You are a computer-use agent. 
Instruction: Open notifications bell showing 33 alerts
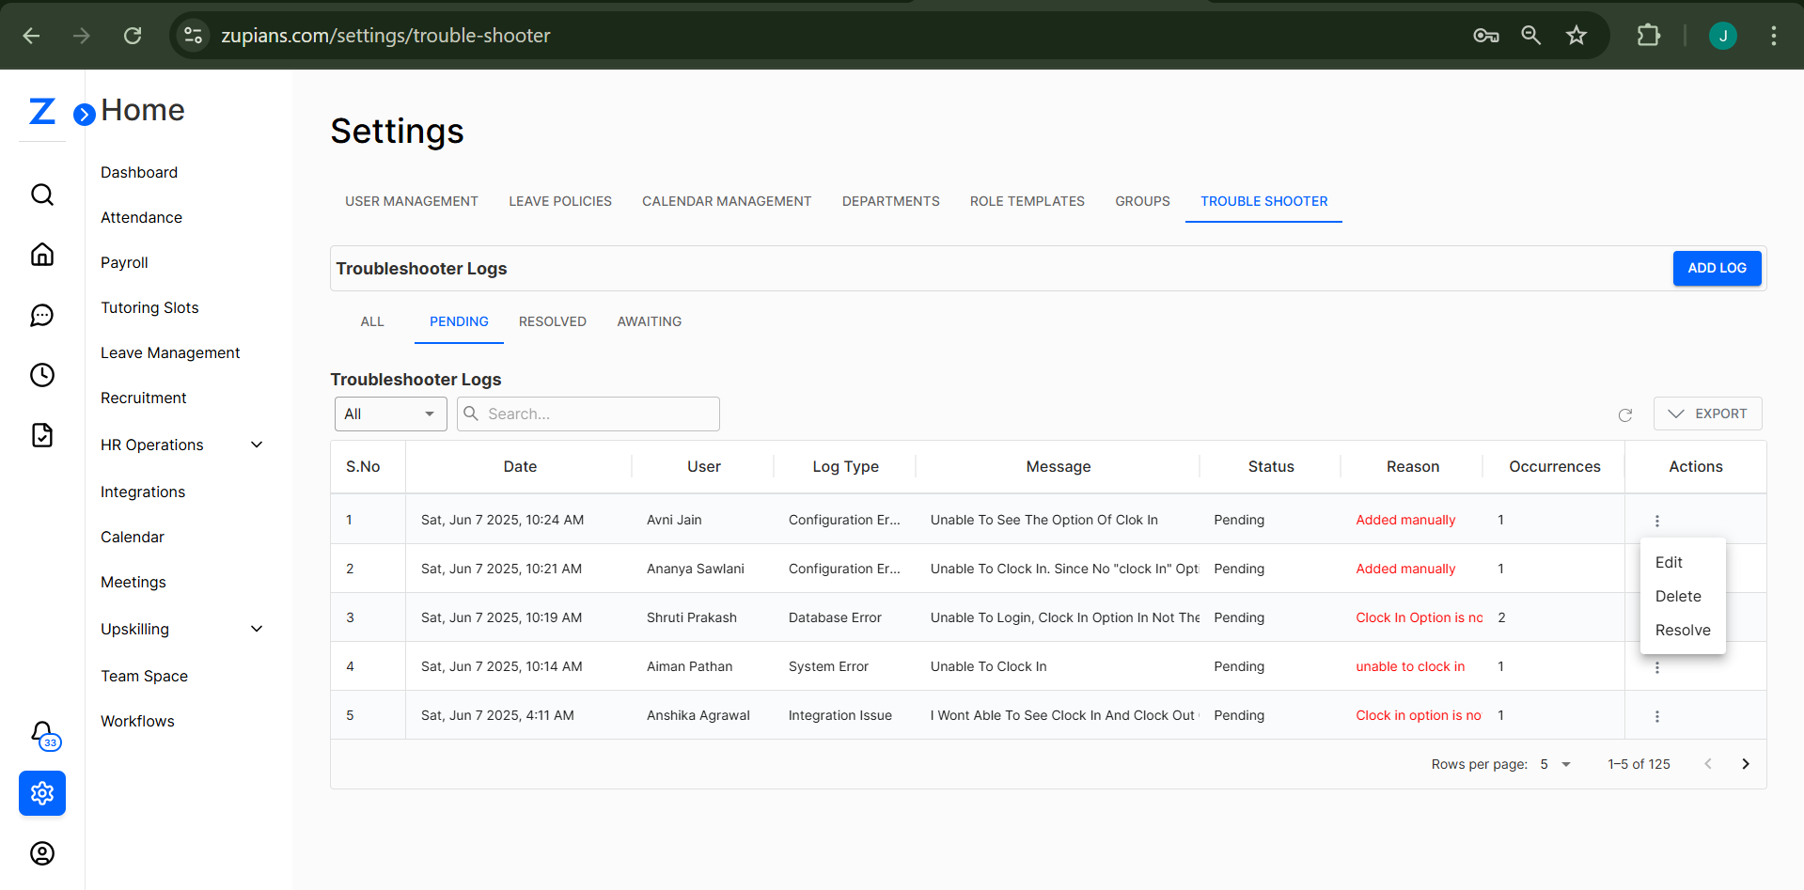(x=41, y=734)
